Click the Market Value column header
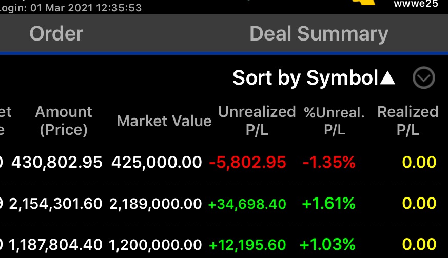Screen dimensions: 448x258 (164, 121)
